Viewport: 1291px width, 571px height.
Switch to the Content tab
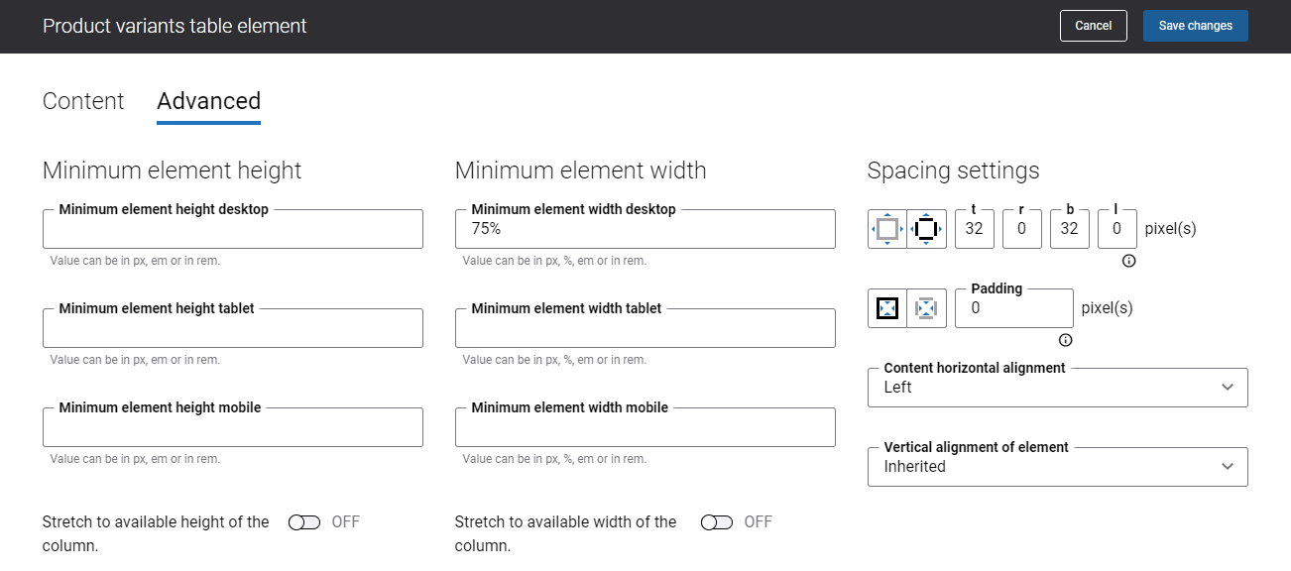click(x=83, y=101)
